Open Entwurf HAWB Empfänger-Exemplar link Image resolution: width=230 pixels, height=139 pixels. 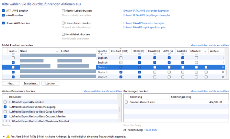[x=144, y=27]
